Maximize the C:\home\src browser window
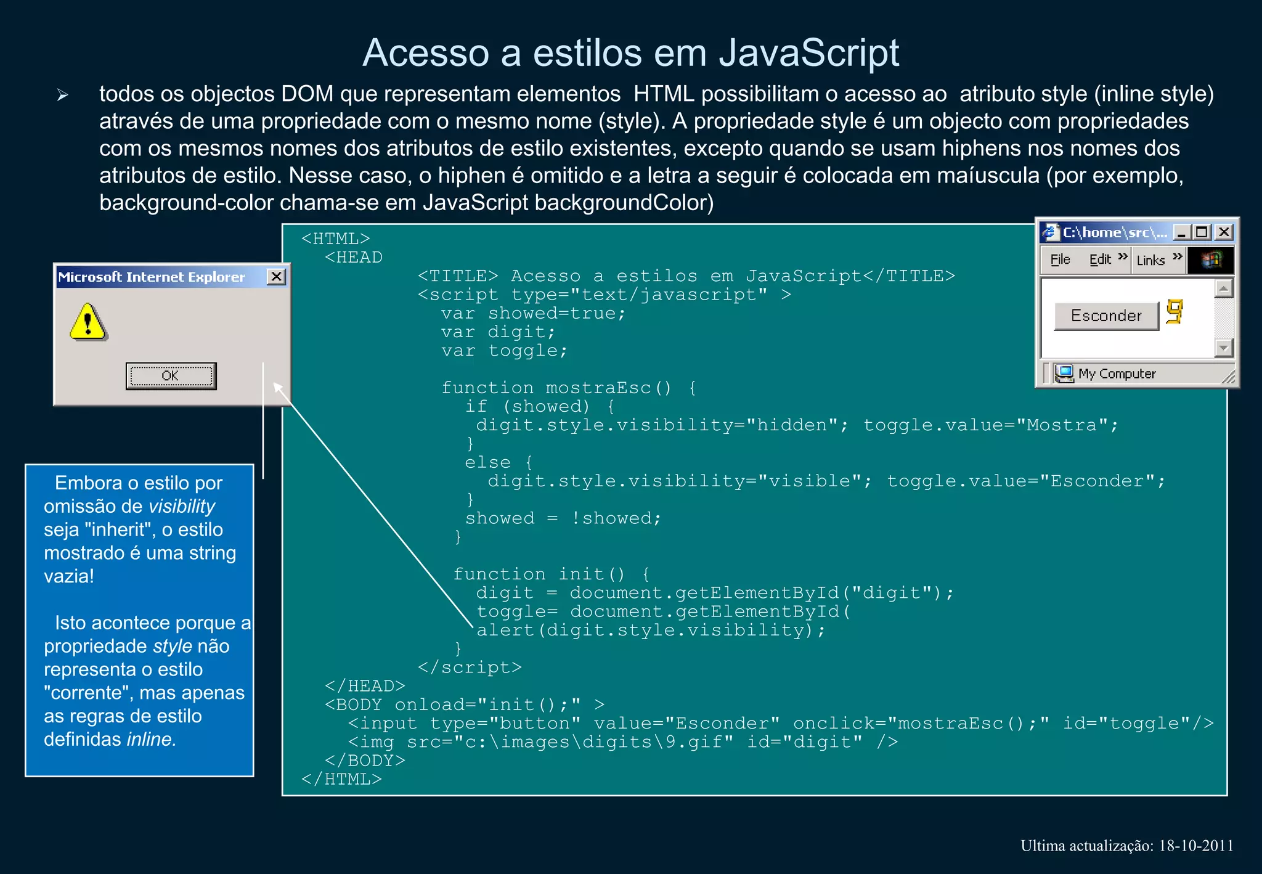This screenshot has width=1262, height=874. [1202, 232]
